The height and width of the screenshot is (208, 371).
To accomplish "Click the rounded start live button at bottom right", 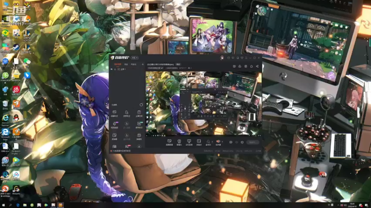I will pos(252,142).
